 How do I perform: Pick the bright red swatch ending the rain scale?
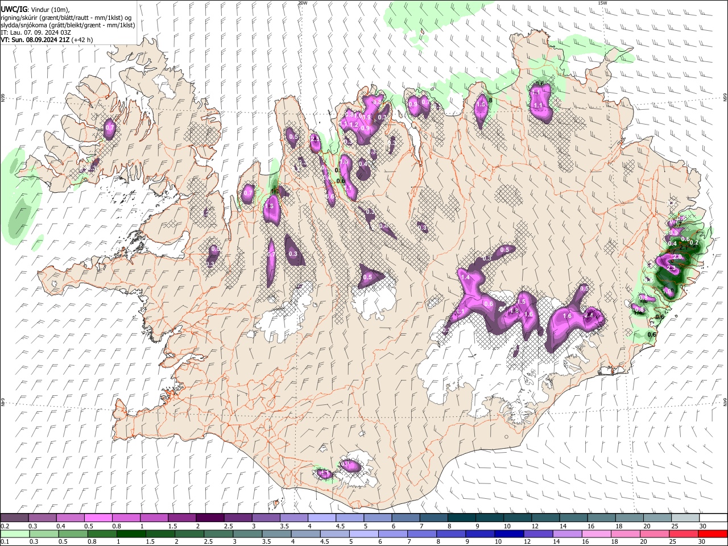click(x=713, y=533)
